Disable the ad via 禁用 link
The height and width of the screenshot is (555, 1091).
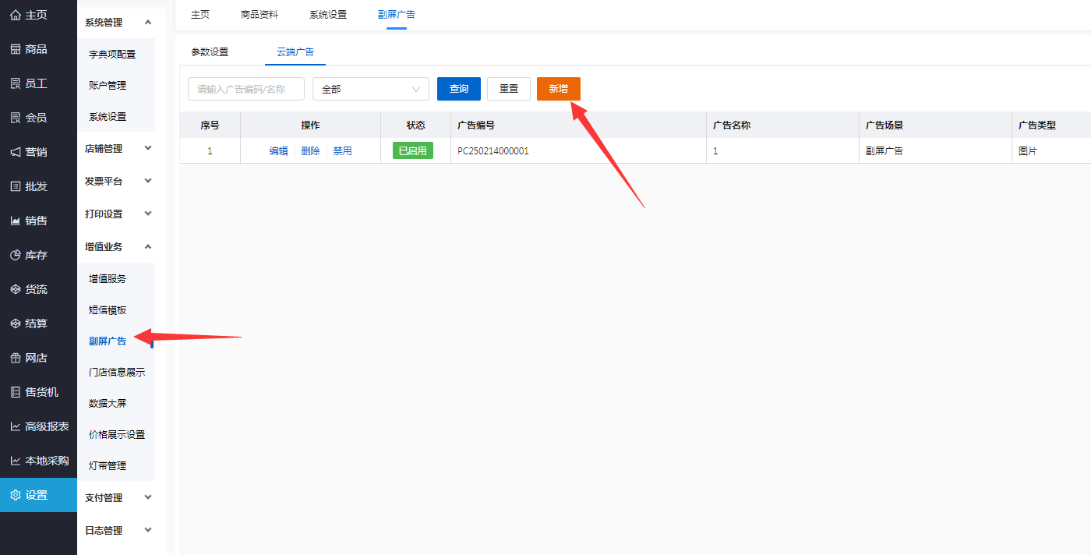(342, 151)
